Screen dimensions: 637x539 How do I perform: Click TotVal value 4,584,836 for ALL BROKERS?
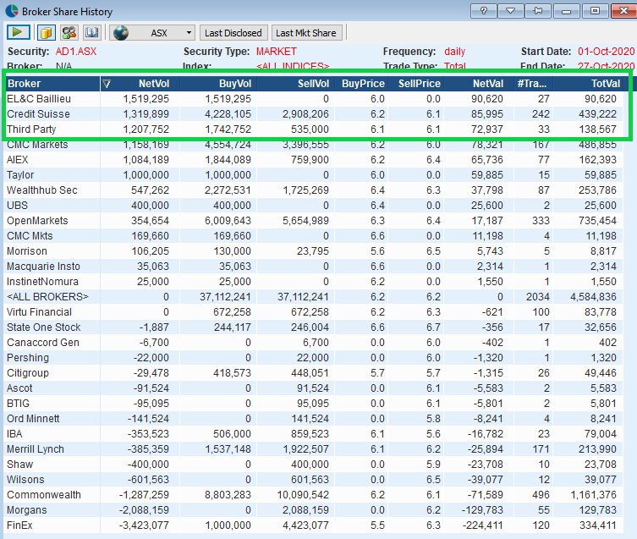[x=593, y=297]
